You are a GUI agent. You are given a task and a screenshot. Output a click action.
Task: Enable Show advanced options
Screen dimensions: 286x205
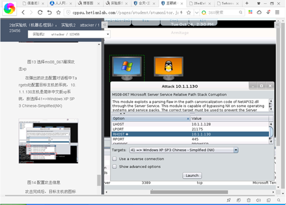point(115,167)
